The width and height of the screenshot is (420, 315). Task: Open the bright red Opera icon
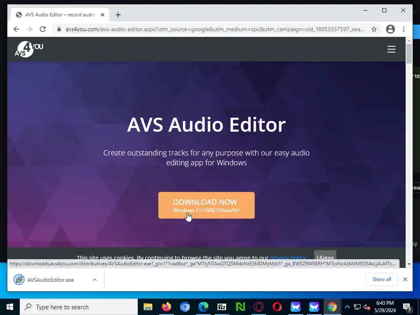[x=277, y=307]
